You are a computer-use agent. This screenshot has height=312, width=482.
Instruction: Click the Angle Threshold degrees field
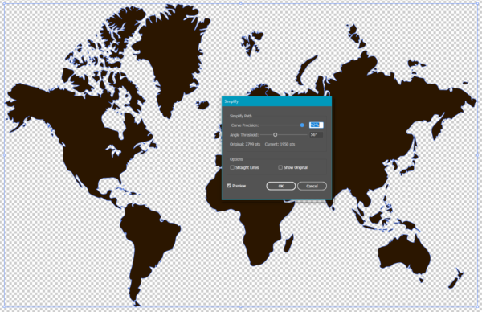point(316,135)
